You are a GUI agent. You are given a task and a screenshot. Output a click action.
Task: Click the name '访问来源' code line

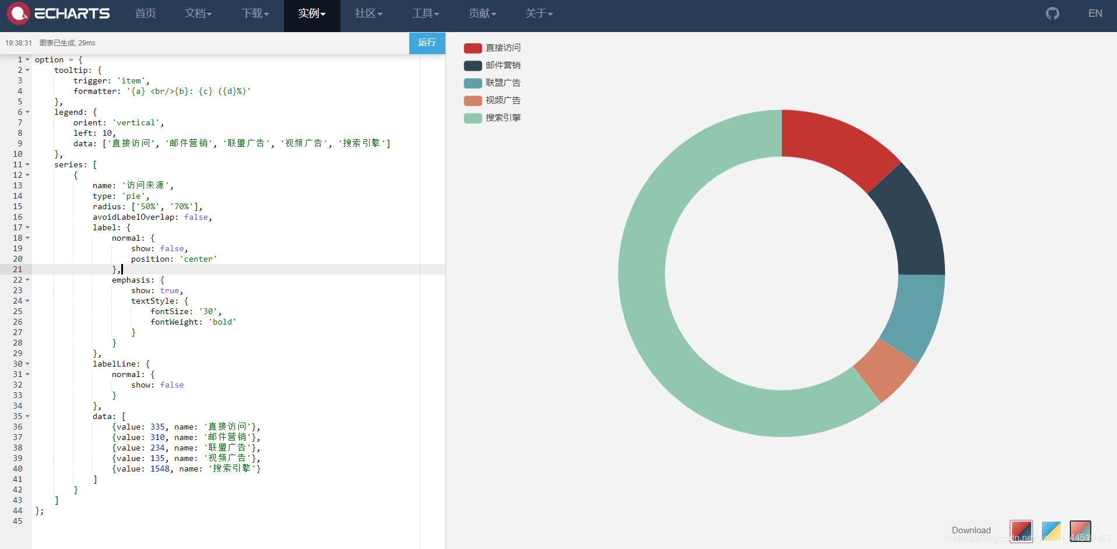tap(133, 185)
